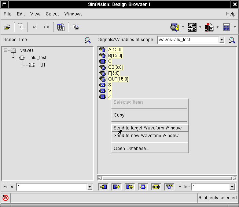This screenshot has width=239, height=207.
Task: Click the Scope Tree search magnifier
Action: [x=88, y=40]
